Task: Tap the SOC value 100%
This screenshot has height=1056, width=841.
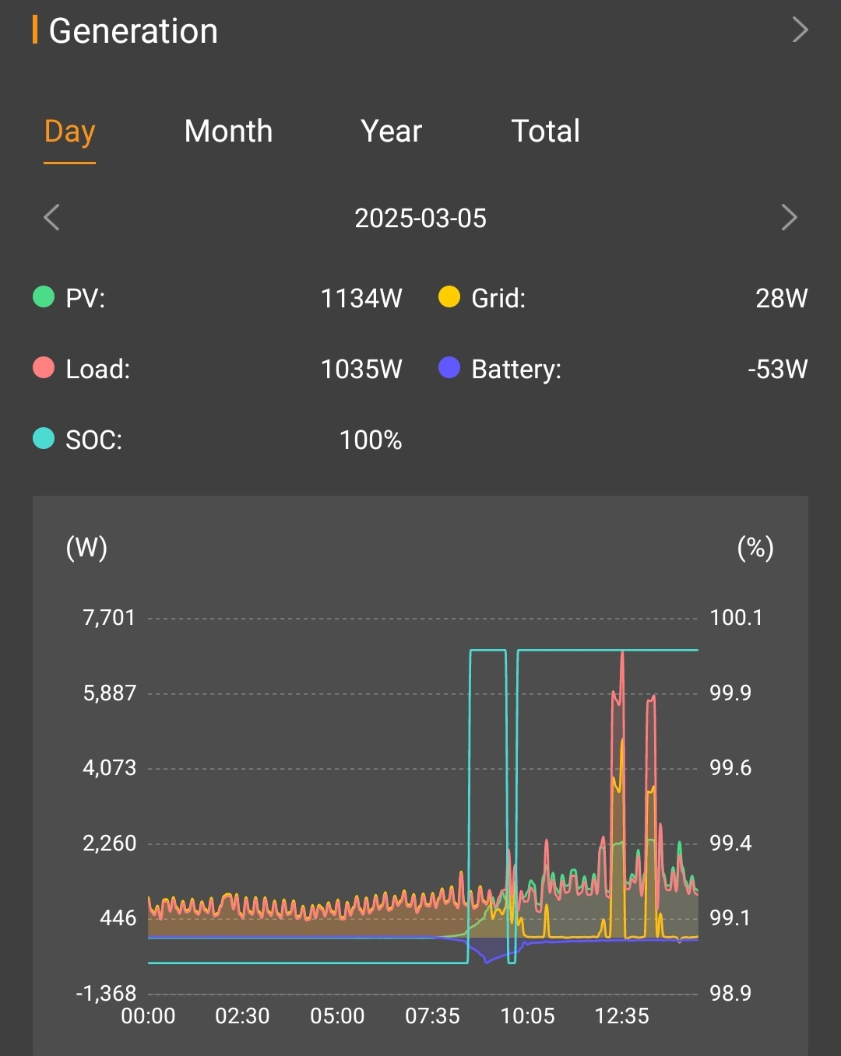Action: pos(371,440)
